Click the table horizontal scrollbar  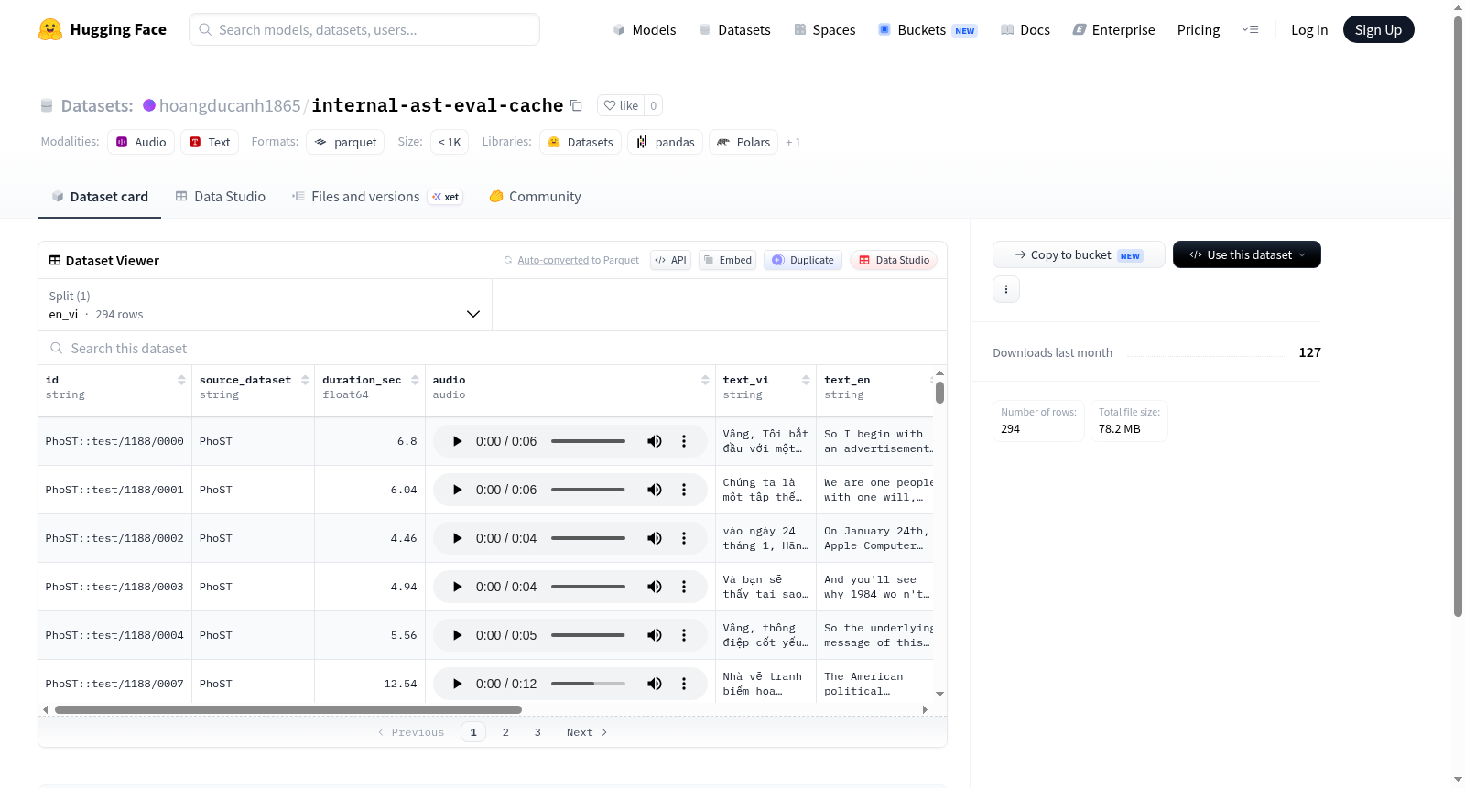pos(288,709)
